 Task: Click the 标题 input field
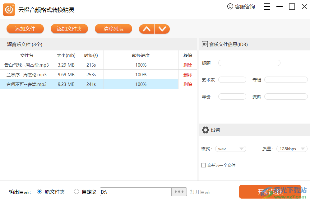(x=249, y=63)
